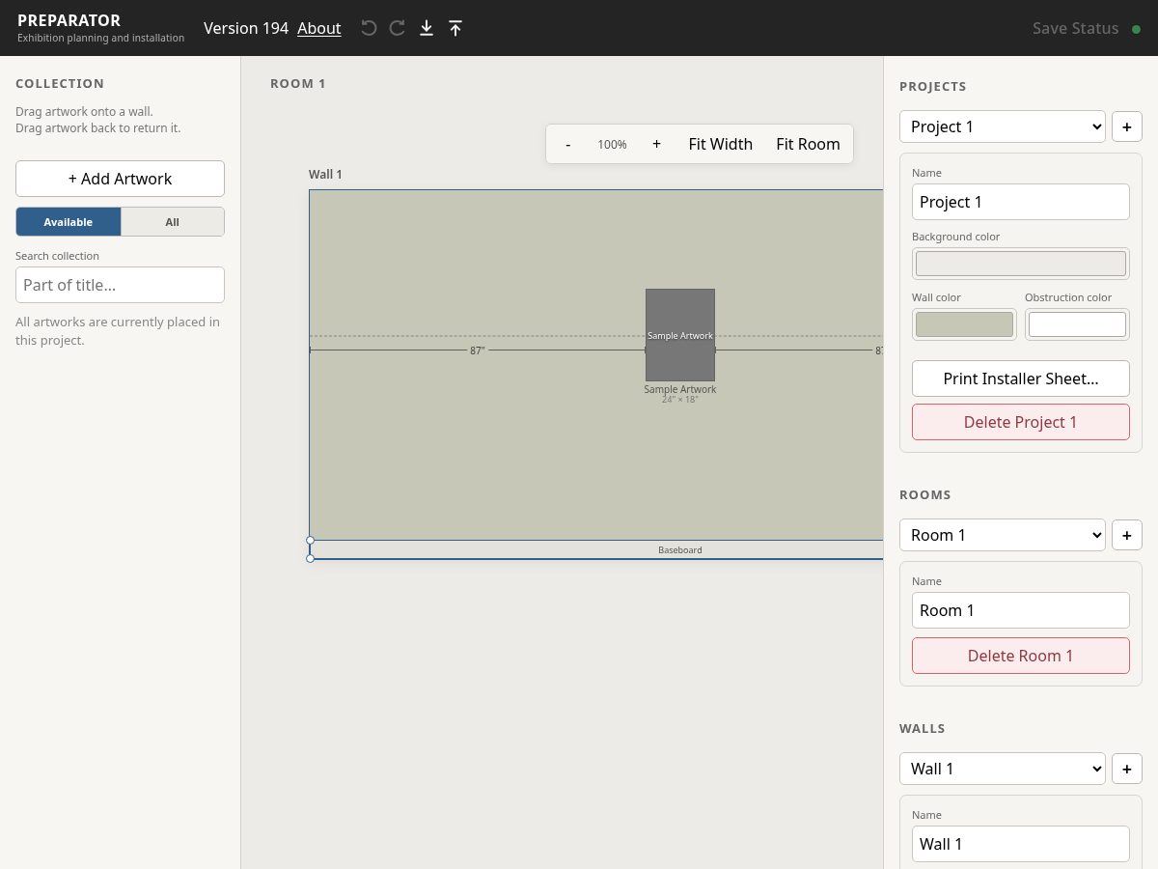The height and width of the screenshot is (869, 1158).
Task: Click the download (export) icon
Action: 427,28
